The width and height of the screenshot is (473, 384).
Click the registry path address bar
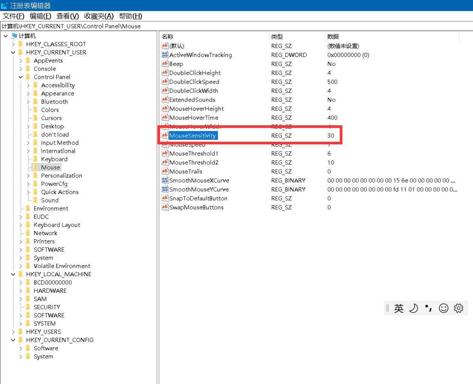point(236,26)
